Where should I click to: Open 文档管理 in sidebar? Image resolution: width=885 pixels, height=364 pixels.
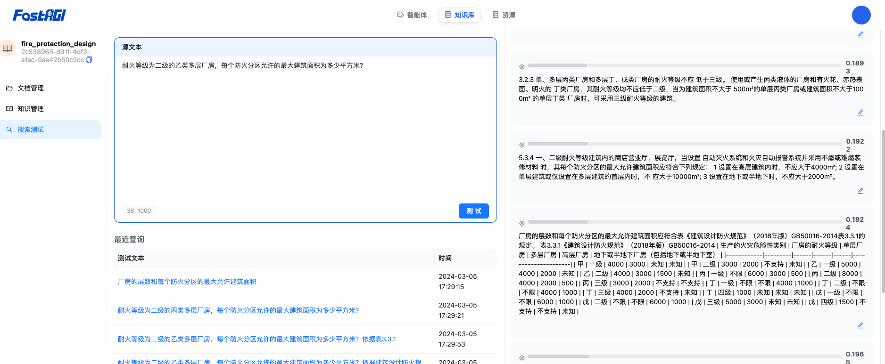pyautogui.click(x=50, y=88)
